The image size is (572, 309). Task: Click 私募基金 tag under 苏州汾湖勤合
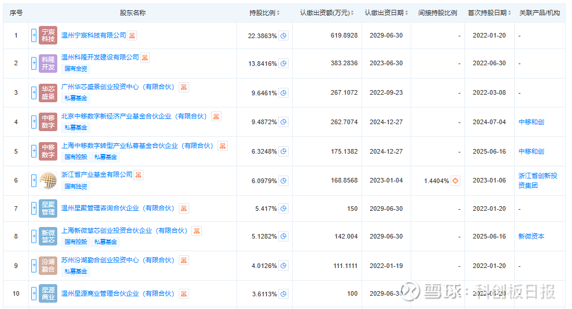tap(76, 271)
